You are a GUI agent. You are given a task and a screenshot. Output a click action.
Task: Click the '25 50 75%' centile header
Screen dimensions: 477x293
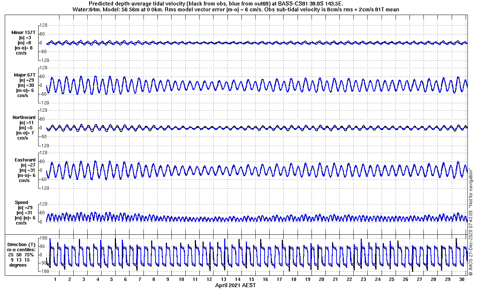pos(21,255)
